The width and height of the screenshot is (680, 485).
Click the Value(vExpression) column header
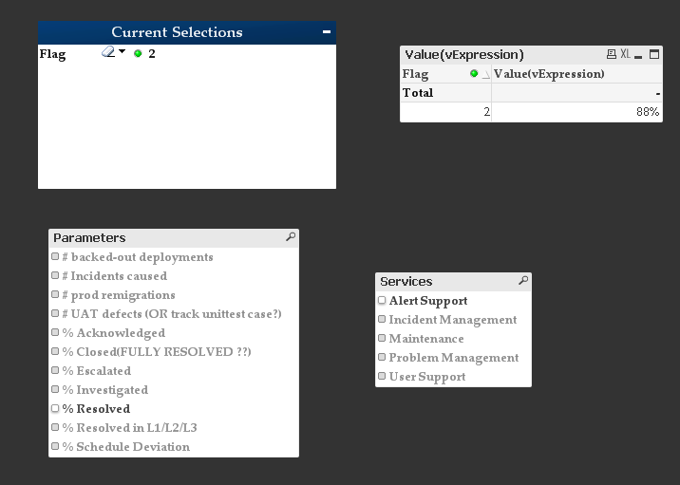coord(549,74)
